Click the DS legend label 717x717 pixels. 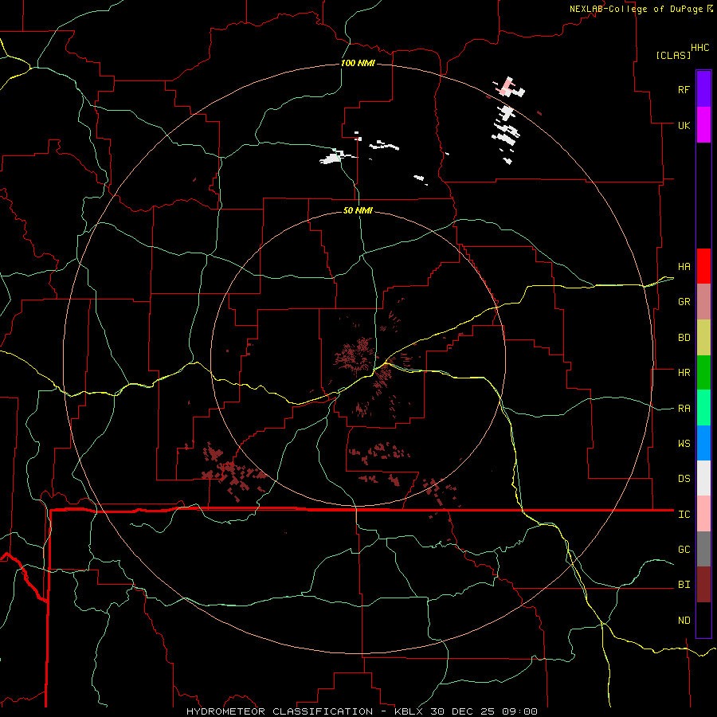[684, 479]
